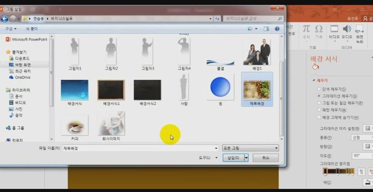Toggle 배경 그래픽 숨기기 checkbox
This screenshot has width=373, height=192.
pos(319,117)
